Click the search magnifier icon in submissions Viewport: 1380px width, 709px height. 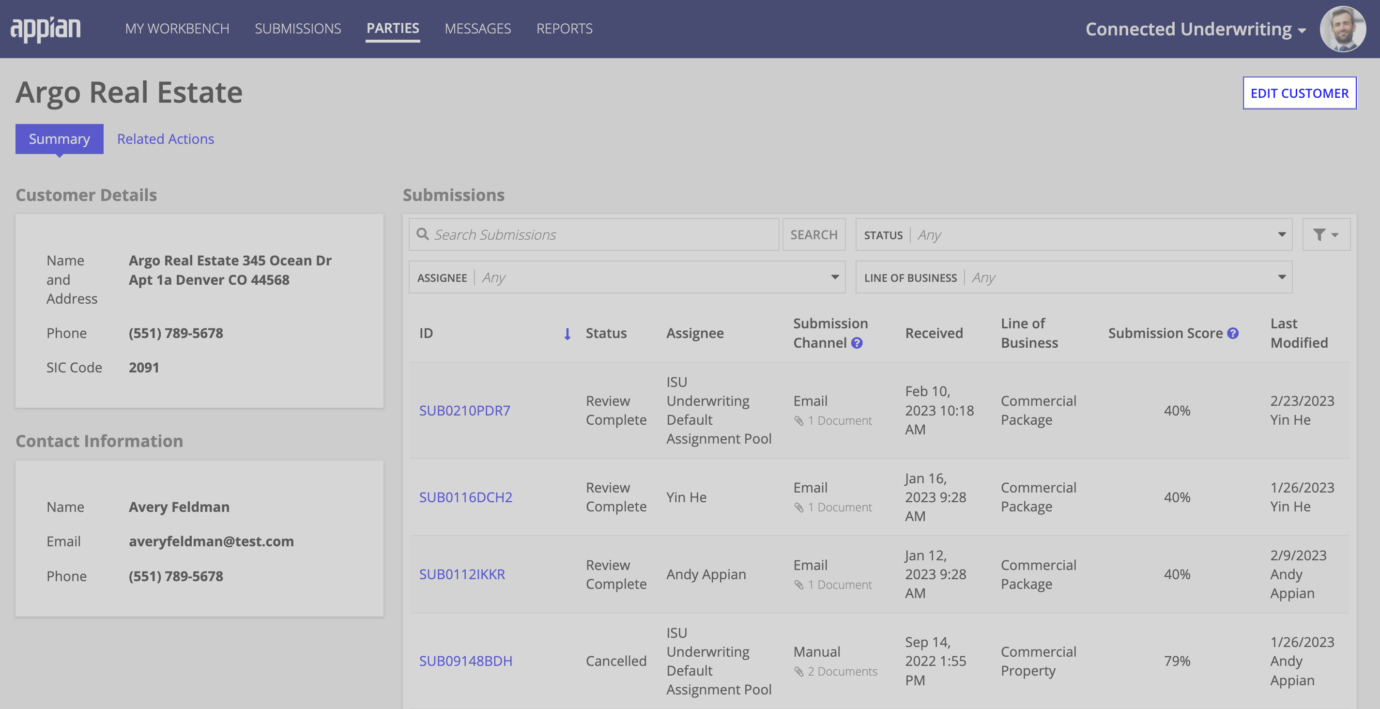pos(422,233)
